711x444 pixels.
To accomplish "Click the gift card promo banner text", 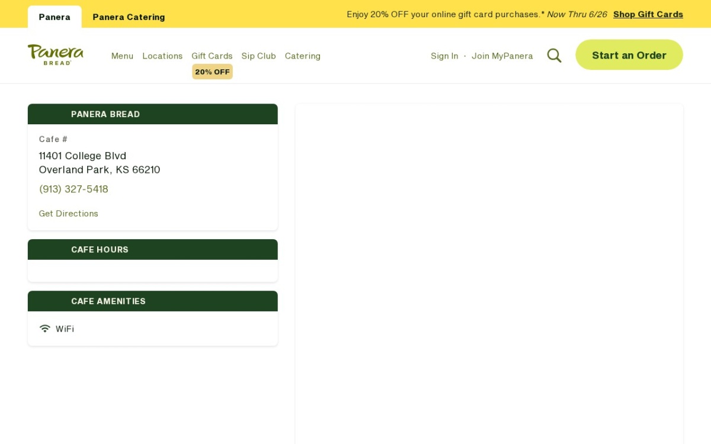I will 477,14.
